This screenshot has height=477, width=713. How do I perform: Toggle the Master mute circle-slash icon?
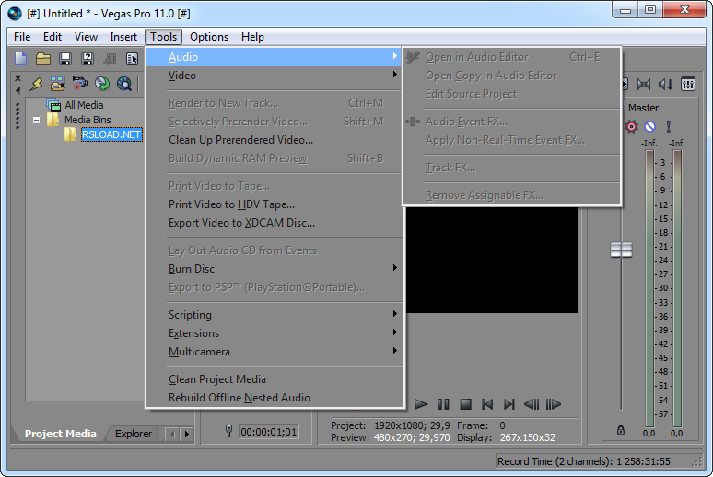click(650, 126)
